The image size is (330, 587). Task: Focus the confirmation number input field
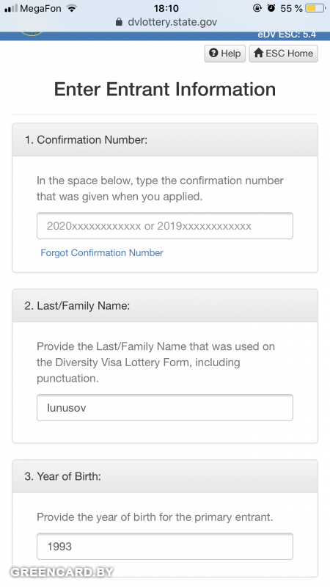coord(165,226)
